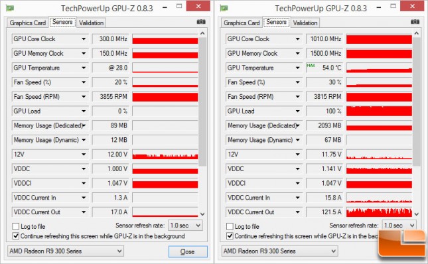
Task: Open sensor refresh rate dropdown in left window
Action: coord(185,226)
